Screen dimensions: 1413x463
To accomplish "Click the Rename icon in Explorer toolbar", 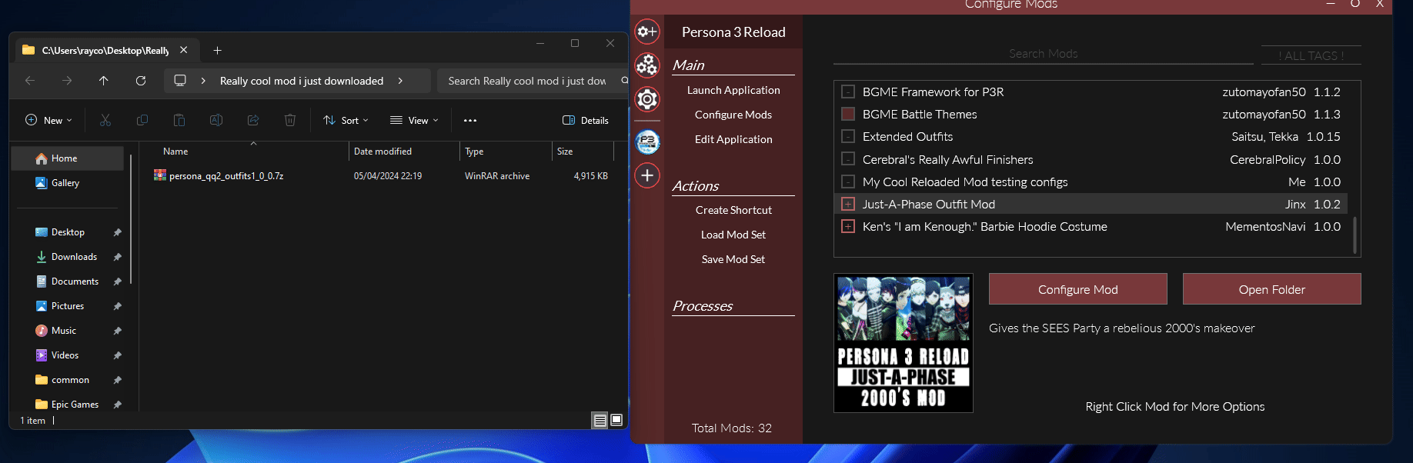I will click(x=216, y=120).
